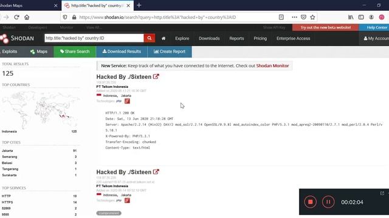Screen dimensions: 389x218
Task: Open external link icon of second result
Action: [x=156, y=172]
